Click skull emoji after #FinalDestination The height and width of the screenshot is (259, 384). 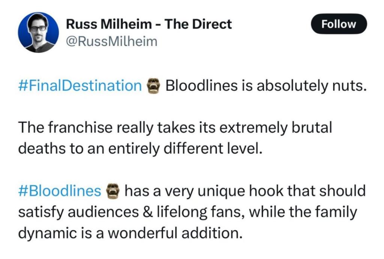[x=153, y=86]
